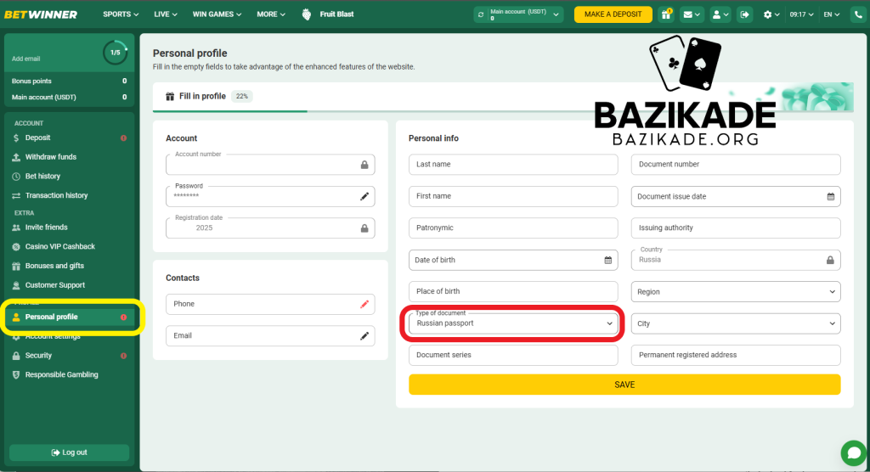The height and width of the screenshot is (472, 870).
Task: Click the Bet history clock icon
Action: click(x=16, y=177)
